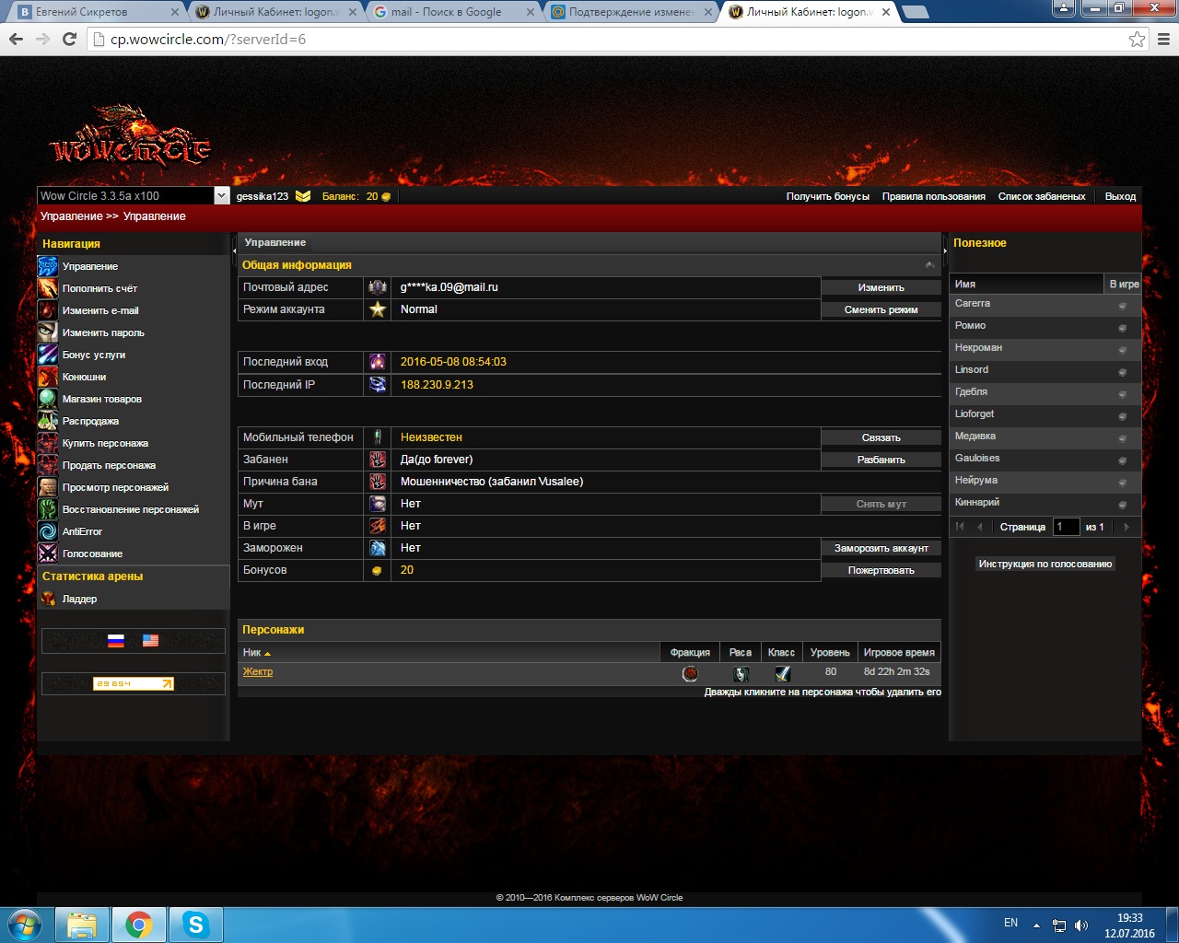Bookmark this page with the star icon
Viewport: 1179px width, 943px height.
1137,39
